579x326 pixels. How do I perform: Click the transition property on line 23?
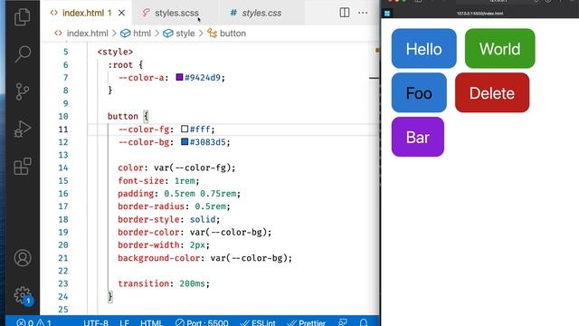[x=143, y=283]
